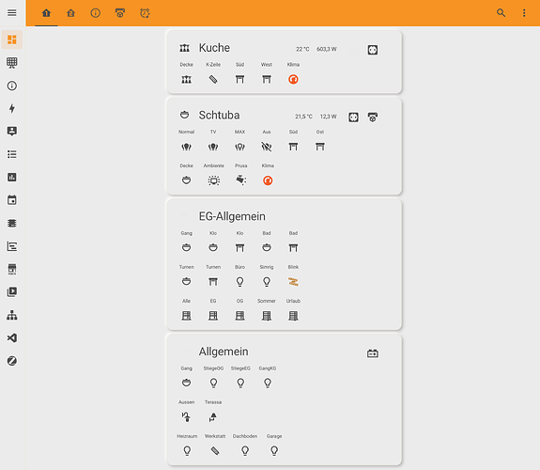Open the Calendar icon in sidebar
Image resolution: width=540 pixels, height=470 pixels.
(x=12, y=200)
